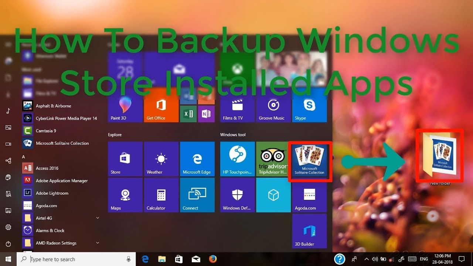Launch the Microsoft Edge tile

tap(197, 159)
